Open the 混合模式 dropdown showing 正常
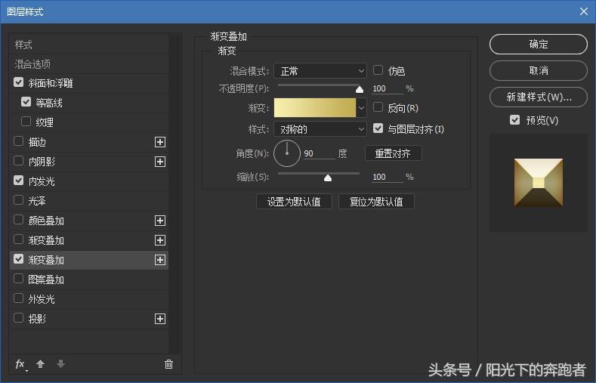Screen dimensions: 596x383 320,71
